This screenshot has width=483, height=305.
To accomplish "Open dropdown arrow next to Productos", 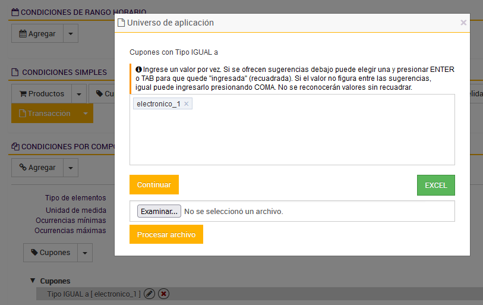I will 79,94.
